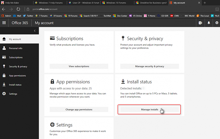
Task: Open O2 GER bookmark
Action: tap(163, 16)
